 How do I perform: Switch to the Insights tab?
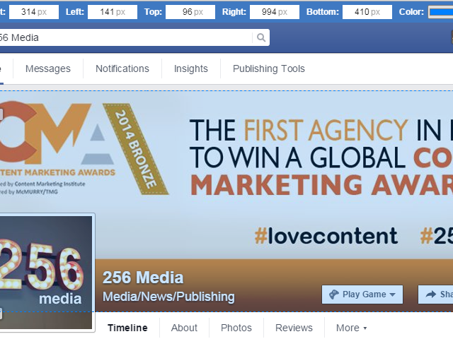pyautogui.click(x=191, y=69)
